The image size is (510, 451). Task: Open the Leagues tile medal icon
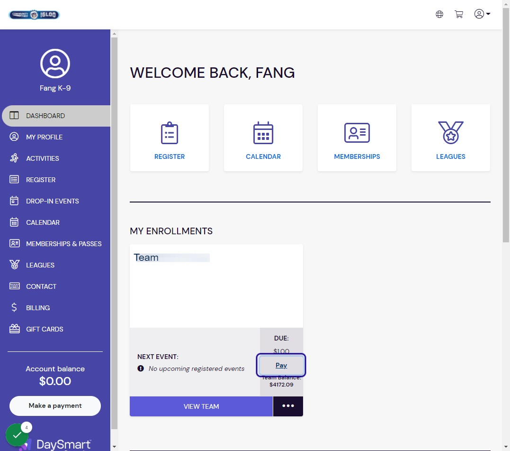pyautogui.click(x=450, y=132)
